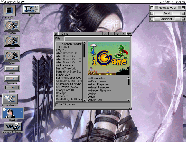Launch the PPaint icon
Viewport: 186px width, 142px height.
tap(31, 9)
